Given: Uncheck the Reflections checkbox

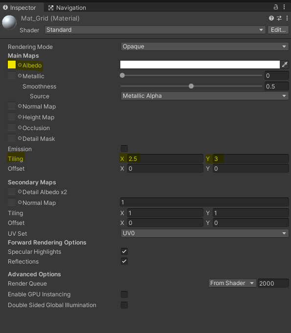Looking at the screenshot, I should coord(124,261).
